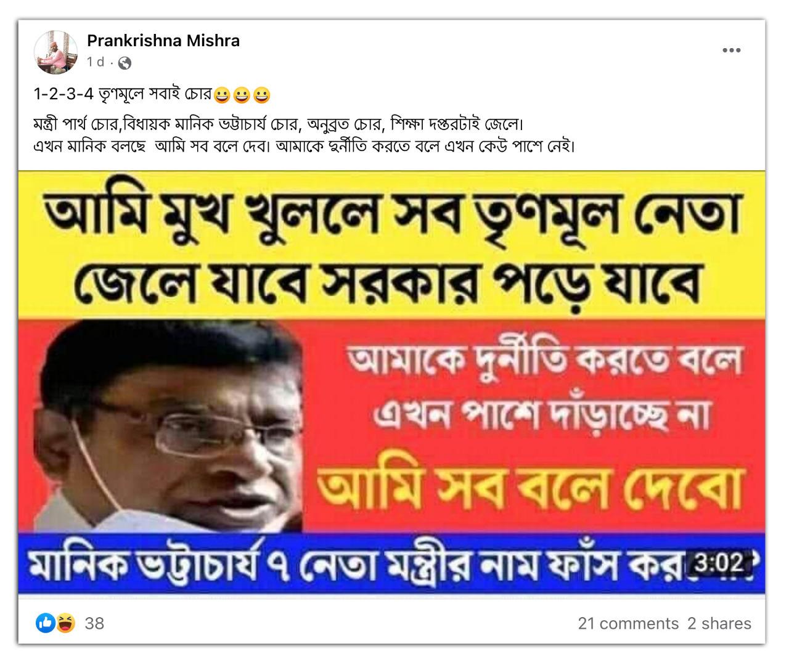Viewport: 789px width, 672px height.
Task: Click the 3:02 video duration badge
Action: pyautogui.click(x=719, y=563)
